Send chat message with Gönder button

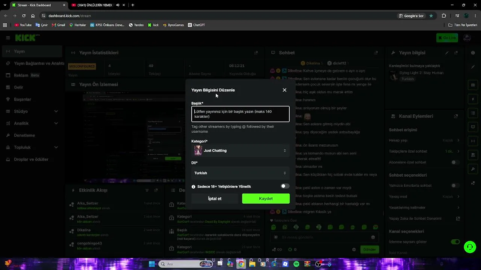pyautogui.click(x=369, y=250)
